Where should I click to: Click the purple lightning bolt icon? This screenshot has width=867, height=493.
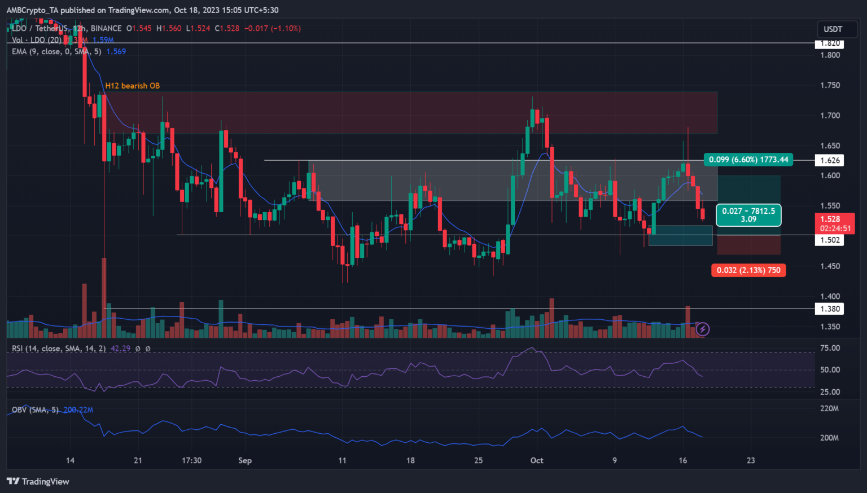(x=702, y=329)
